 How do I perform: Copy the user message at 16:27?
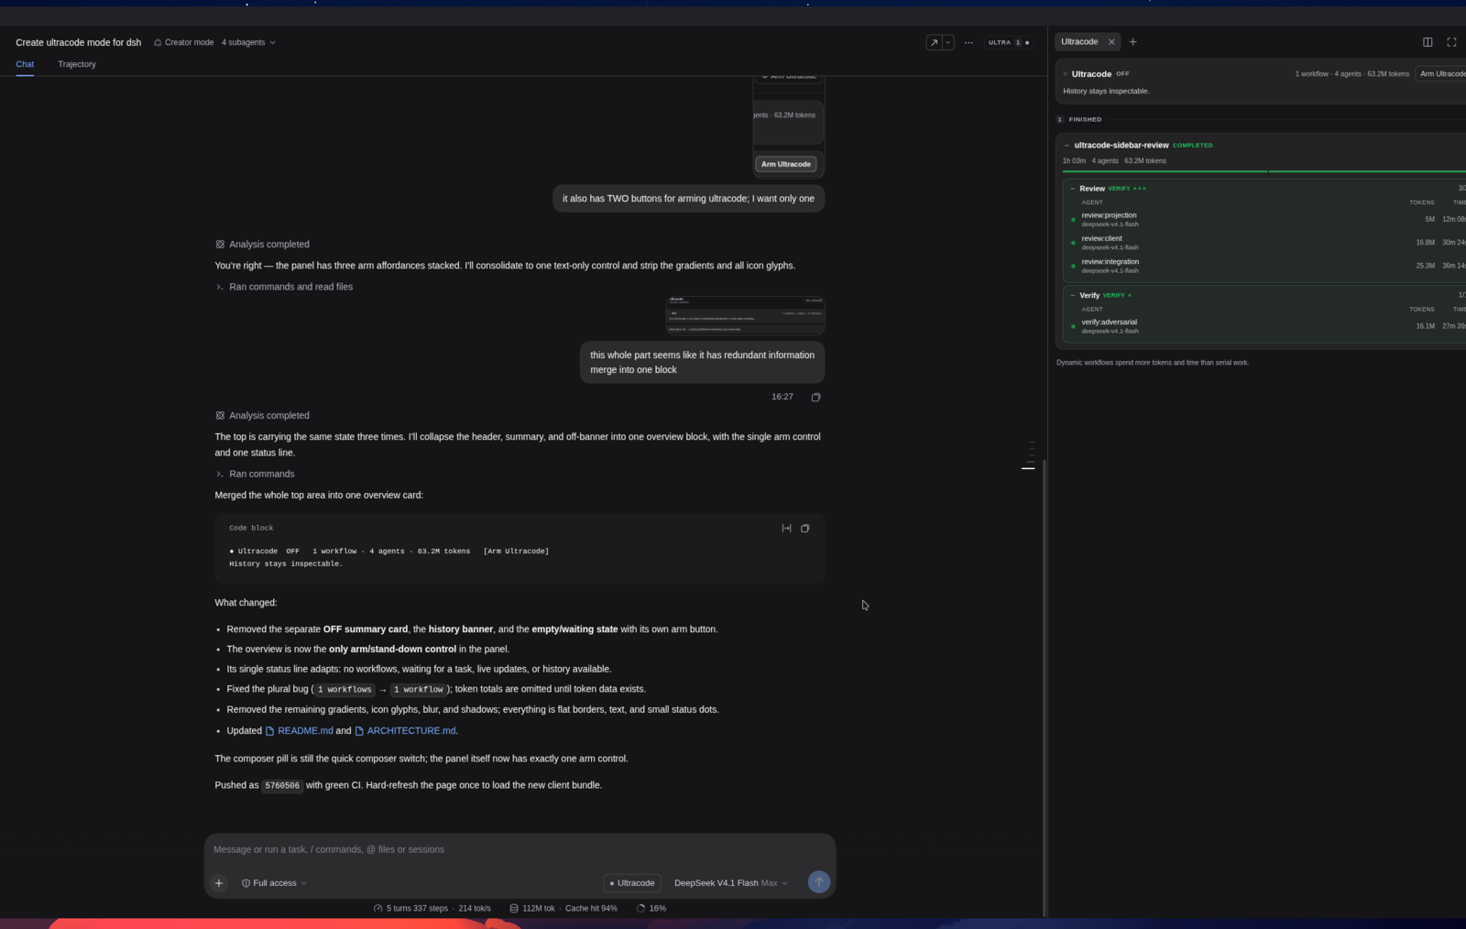815,398
